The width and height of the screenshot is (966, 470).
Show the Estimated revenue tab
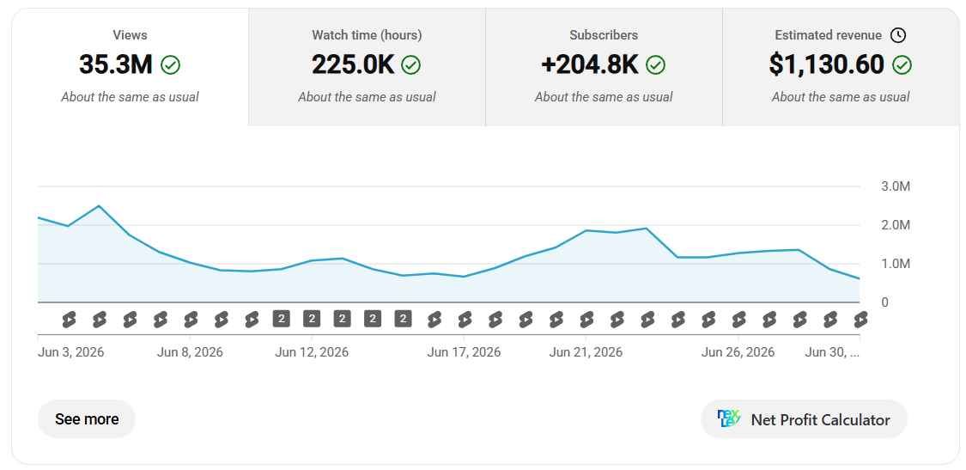[841, 68]
